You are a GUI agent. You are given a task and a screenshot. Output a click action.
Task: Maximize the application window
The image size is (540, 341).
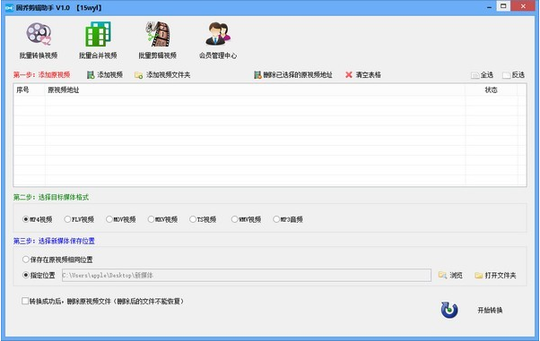503,6
